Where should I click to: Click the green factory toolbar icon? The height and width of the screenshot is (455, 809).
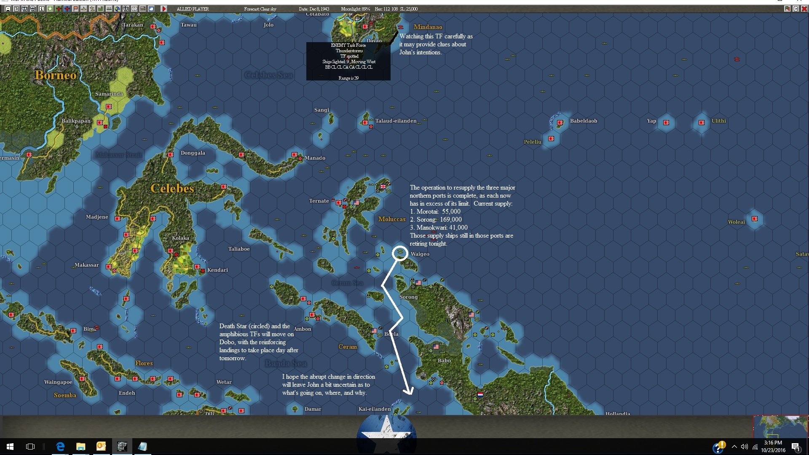[100, 8]
